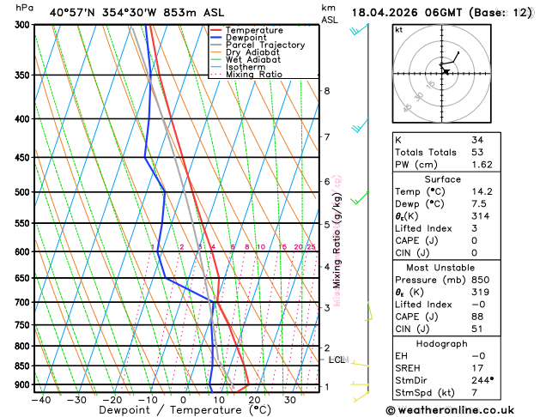Click the blue Dewpoint legend line swatch
Screen dimensions: 540x417
(216, 38)
